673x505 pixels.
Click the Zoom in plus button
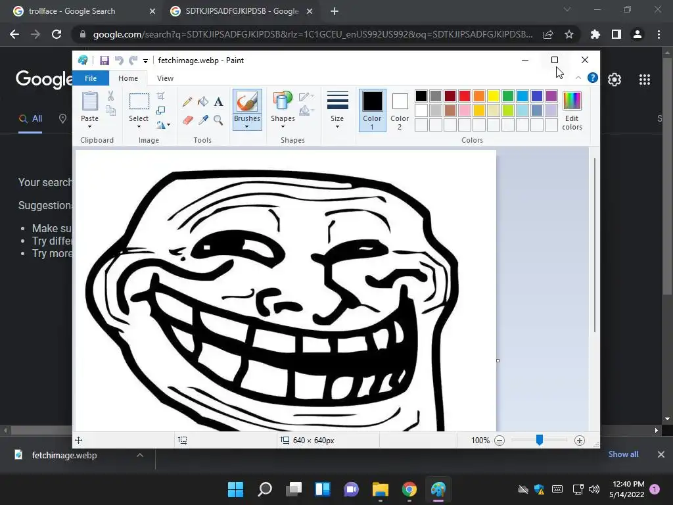coord(580,441)
